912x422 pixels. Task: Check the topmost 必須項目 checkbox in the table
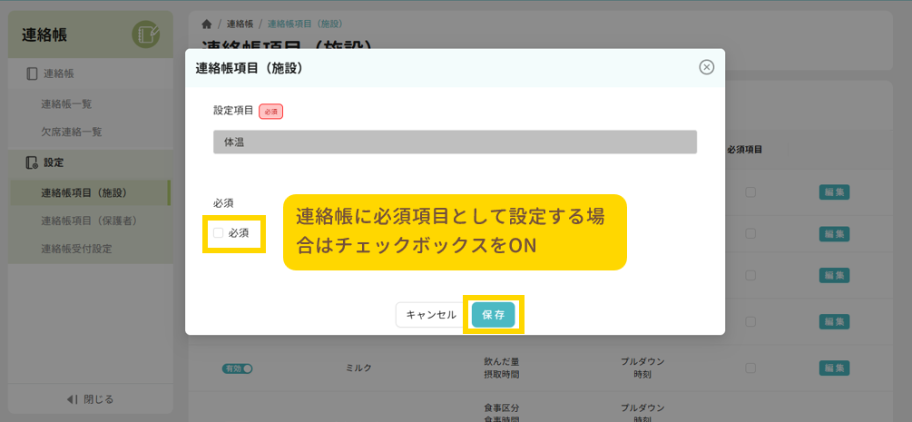750,191
